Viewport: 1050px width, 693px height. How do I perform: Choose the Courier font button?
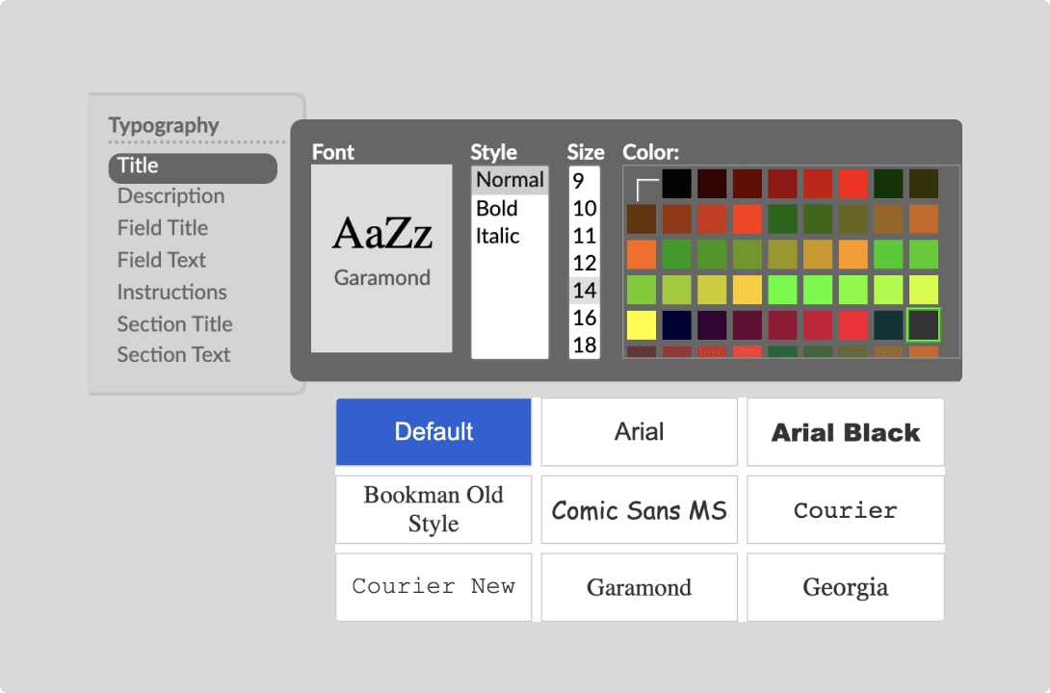(x=845, y=510)
